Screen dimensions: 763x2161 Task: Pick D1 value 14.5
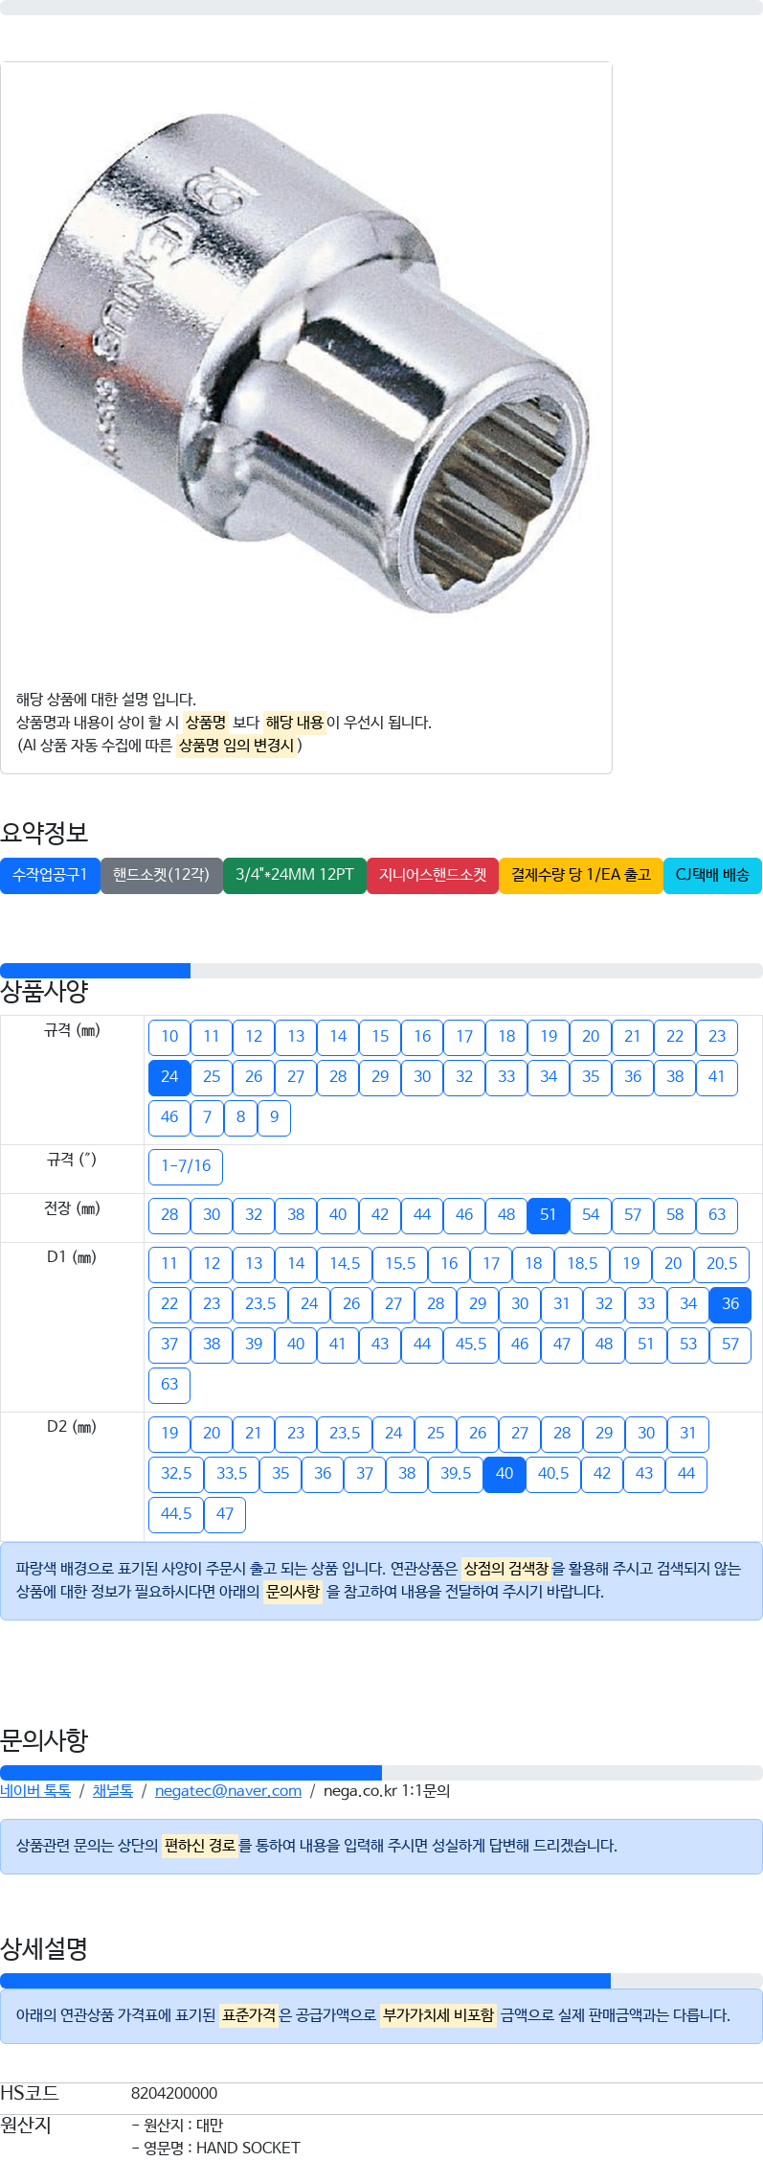pos(345,1264)
